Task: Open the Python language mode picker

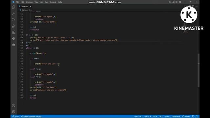Action: pos(167,116)
